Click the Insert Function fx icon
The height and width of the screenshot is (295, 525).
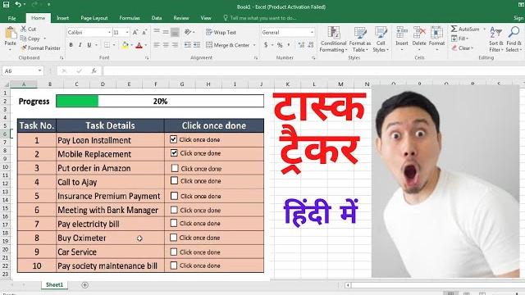(x=94, y=71)
